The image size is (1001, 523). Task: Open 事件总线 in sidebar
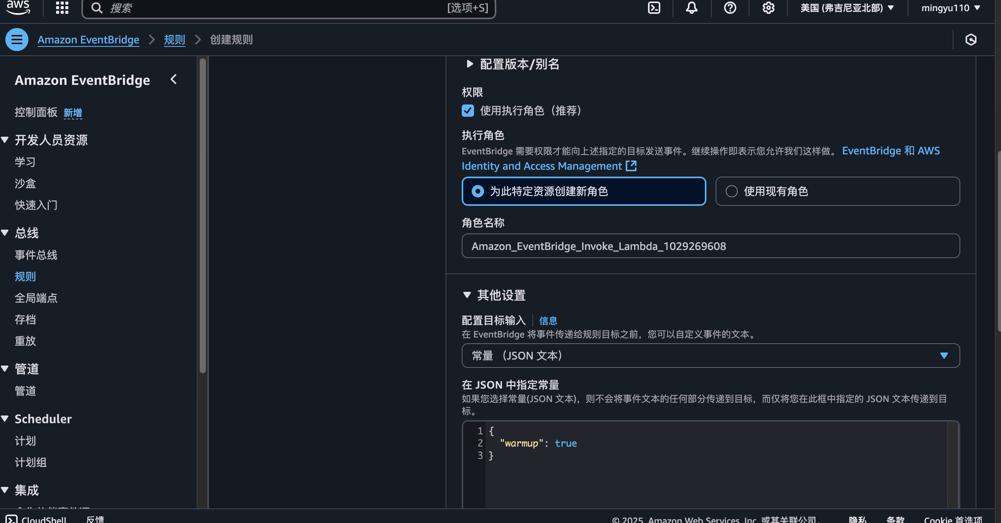[36, 255]
